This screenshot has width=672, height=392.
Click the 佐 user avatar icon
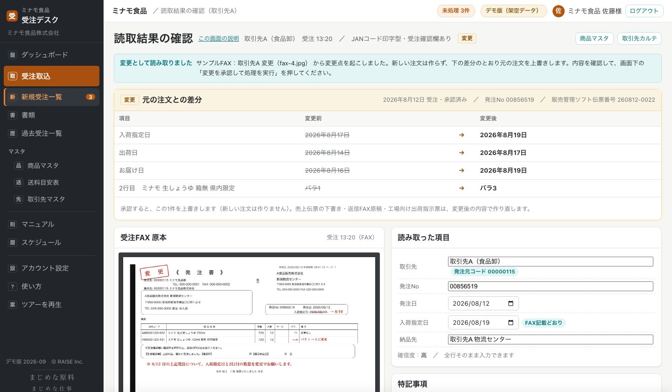coord(559,11)
